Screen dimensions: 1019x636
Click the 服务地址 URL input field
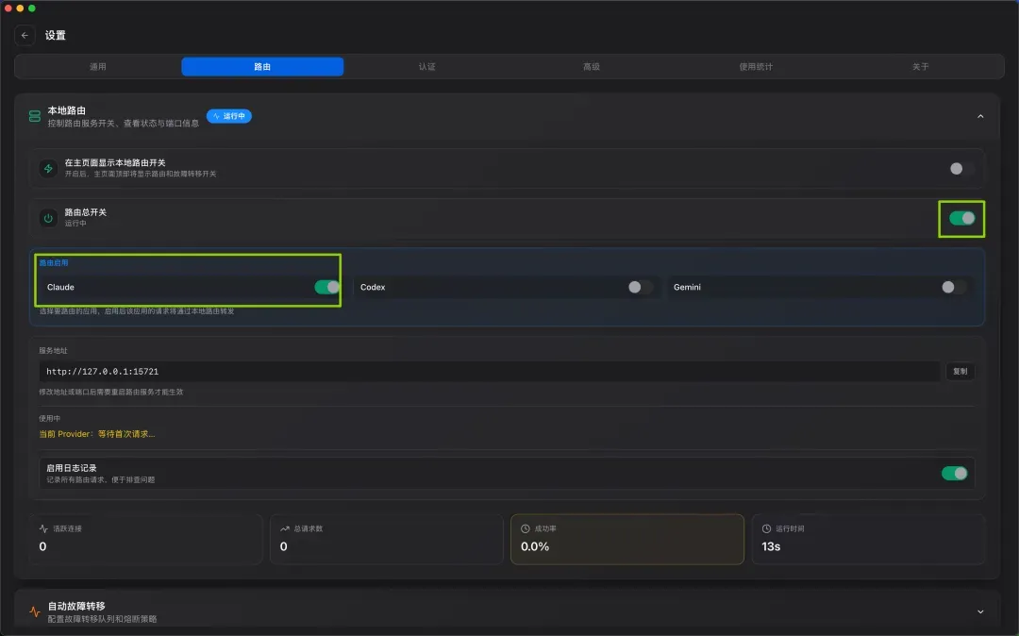pos(490,372)
